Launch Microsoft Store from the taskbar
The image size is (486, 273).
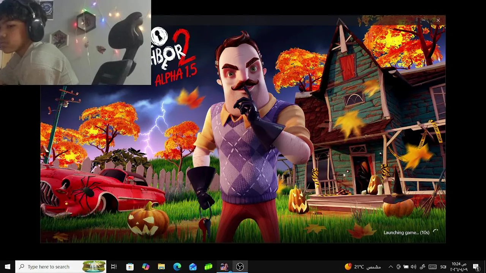(x=130, y=267)
